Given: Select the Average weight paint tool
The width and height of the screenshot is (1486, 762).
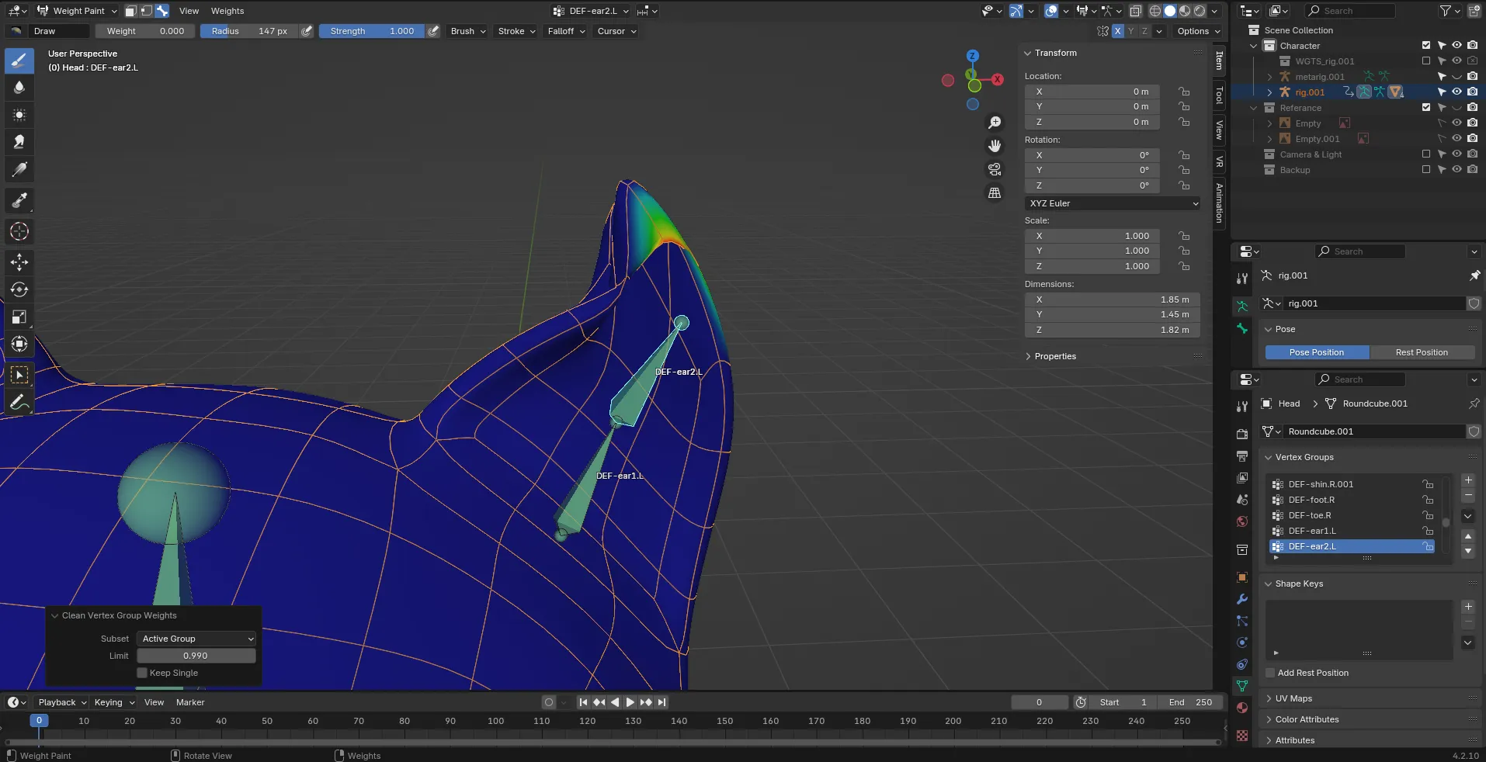Looking at the screenshot, I should coord(19,115).
